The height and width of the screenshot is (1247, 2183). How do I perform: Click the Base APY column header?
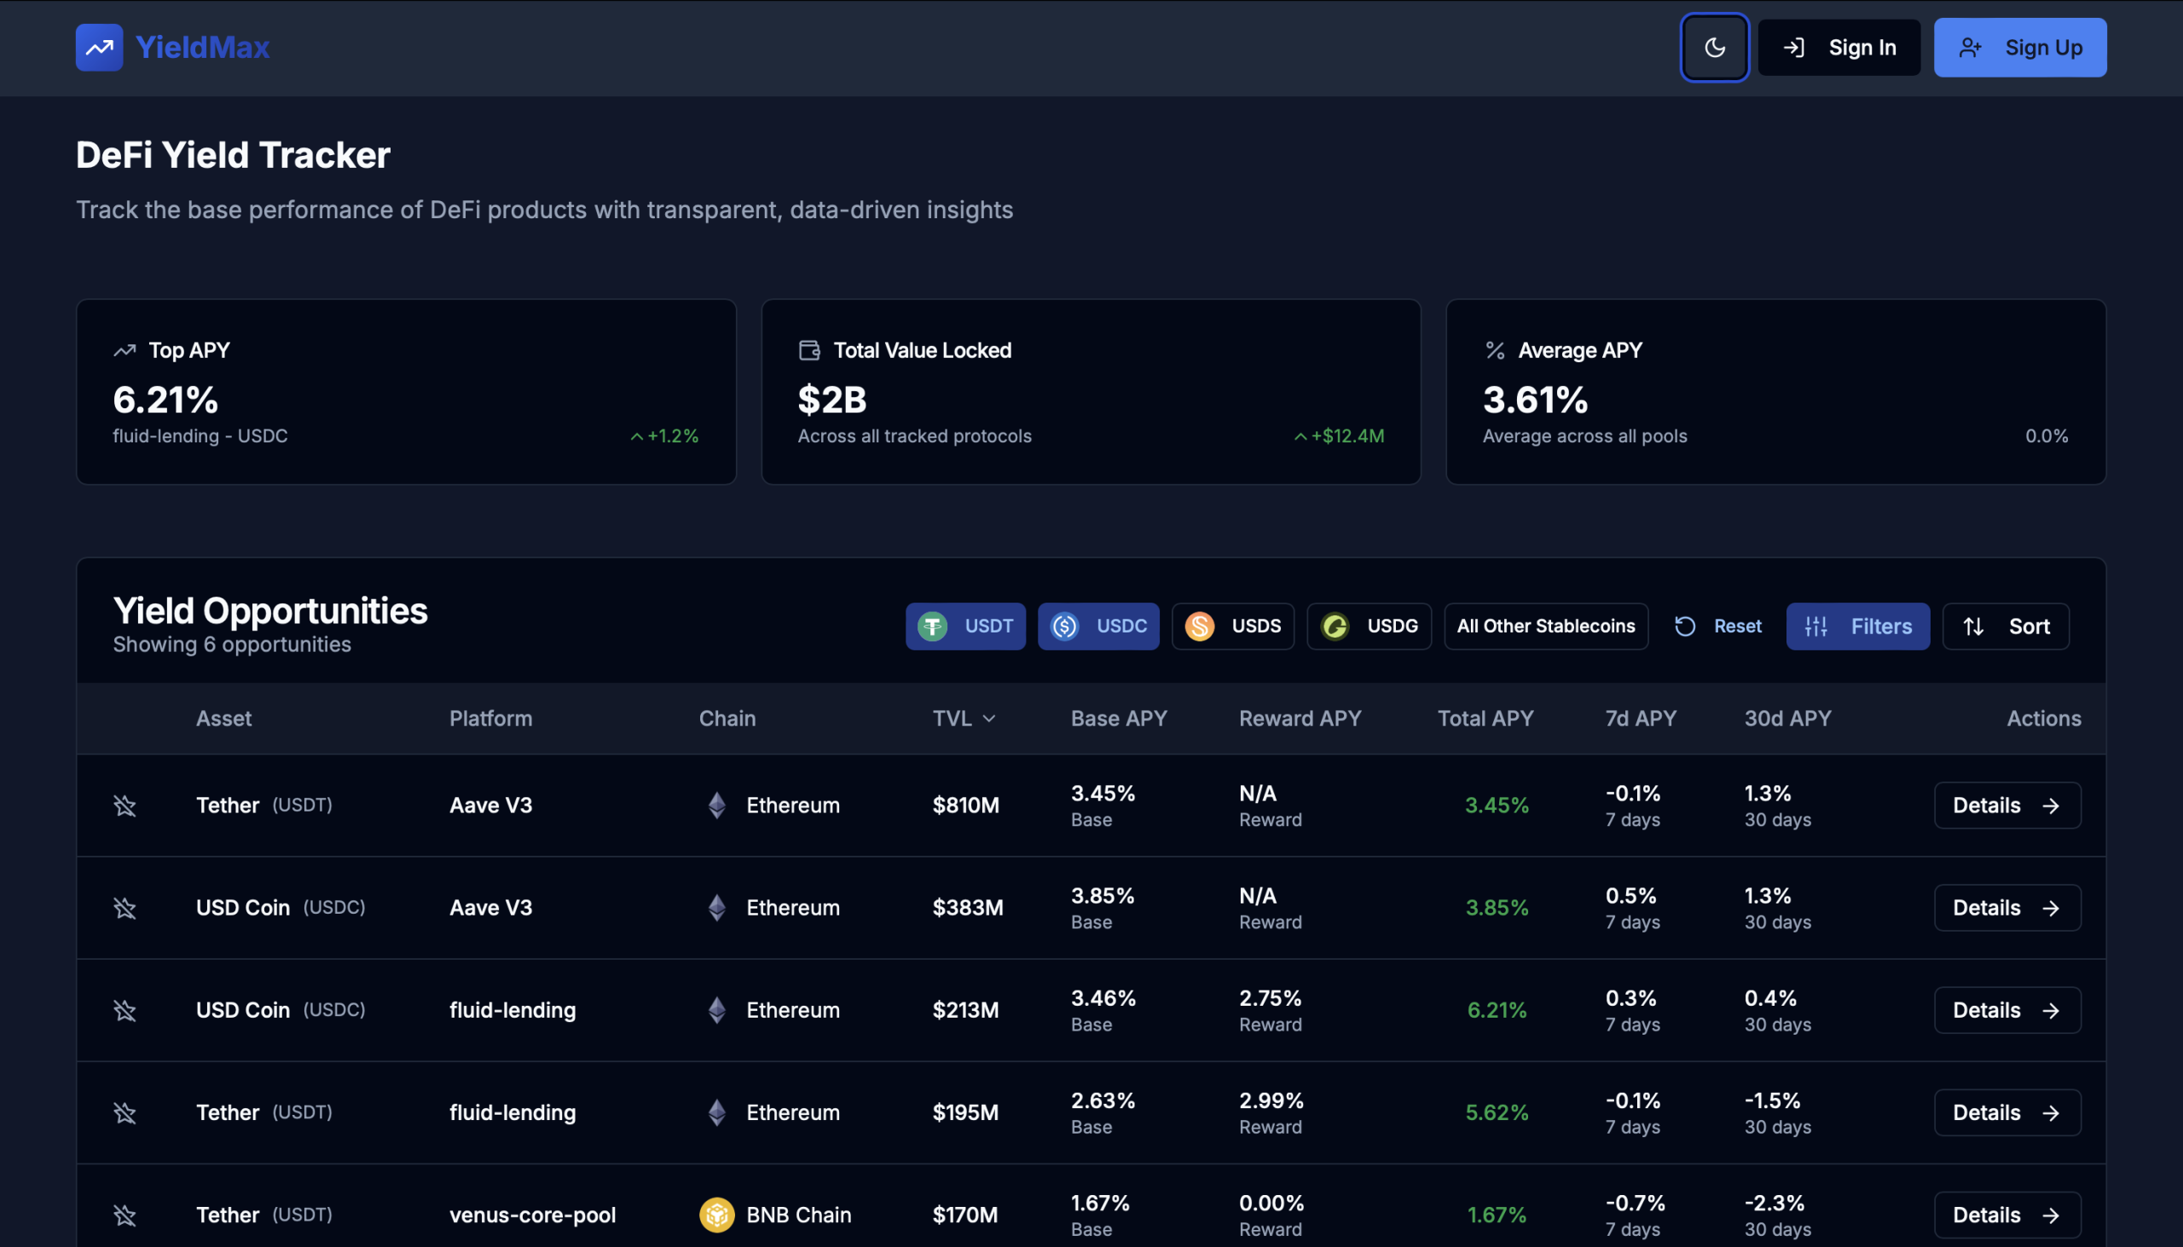click(1119, 719)
